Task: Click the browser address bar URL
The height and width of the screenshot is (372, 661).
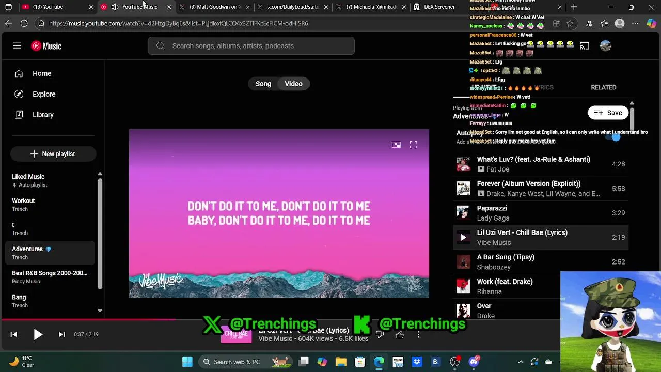Action: coord(179,23)
